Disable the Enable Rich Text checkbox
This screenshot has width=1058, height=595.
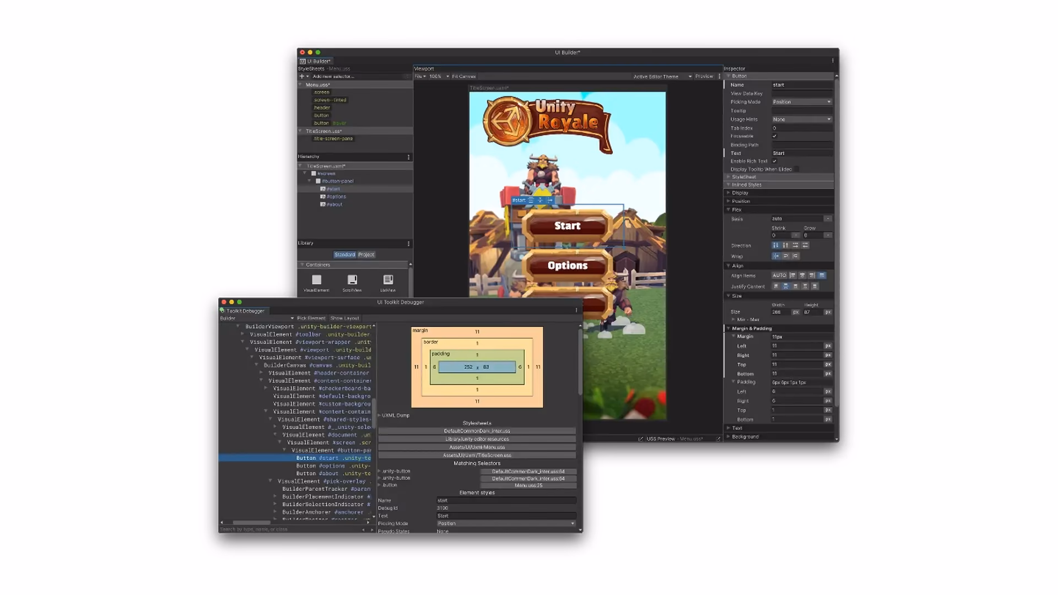[775, 161]
